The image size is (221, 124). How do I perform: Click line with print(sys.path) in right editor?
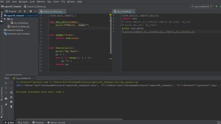click(133, 28)
